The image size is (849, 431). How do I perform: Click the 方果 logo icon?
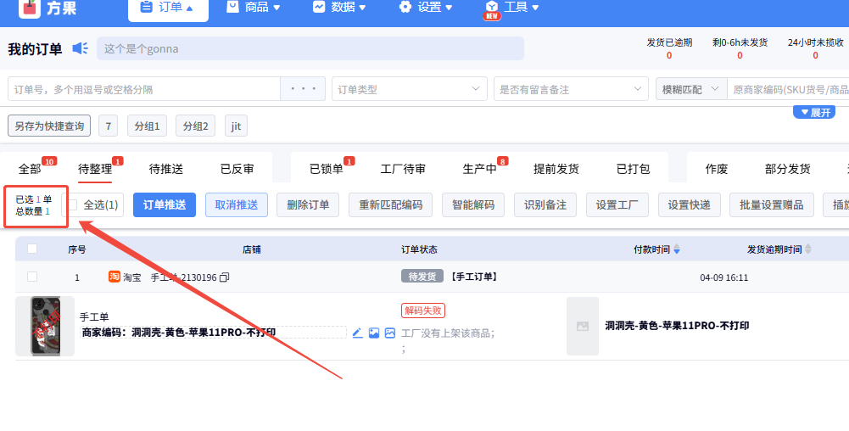(29, 8)
